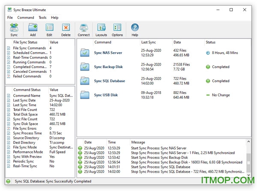Click the Completed Comma... row
Image resolution: width=257 pixels, height=191 pixels.
pos(40,67)
